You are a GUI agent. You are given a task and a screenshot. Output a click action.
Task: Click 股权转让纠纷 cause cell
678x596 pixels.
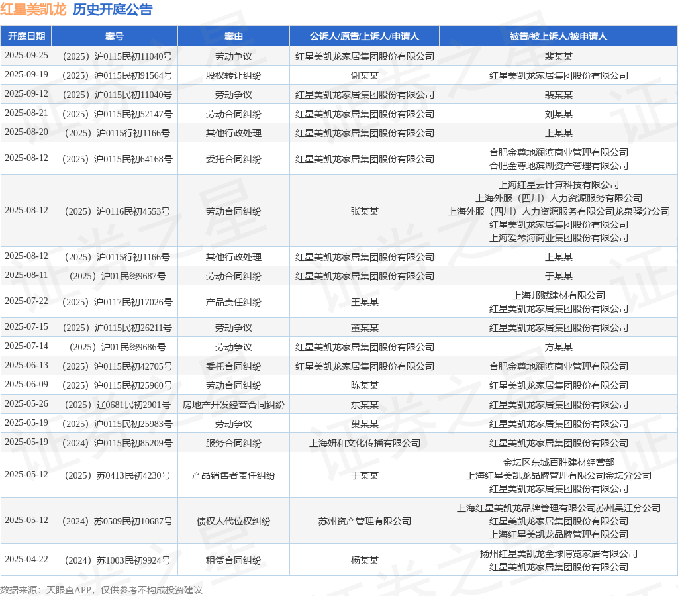pos(234,75)
